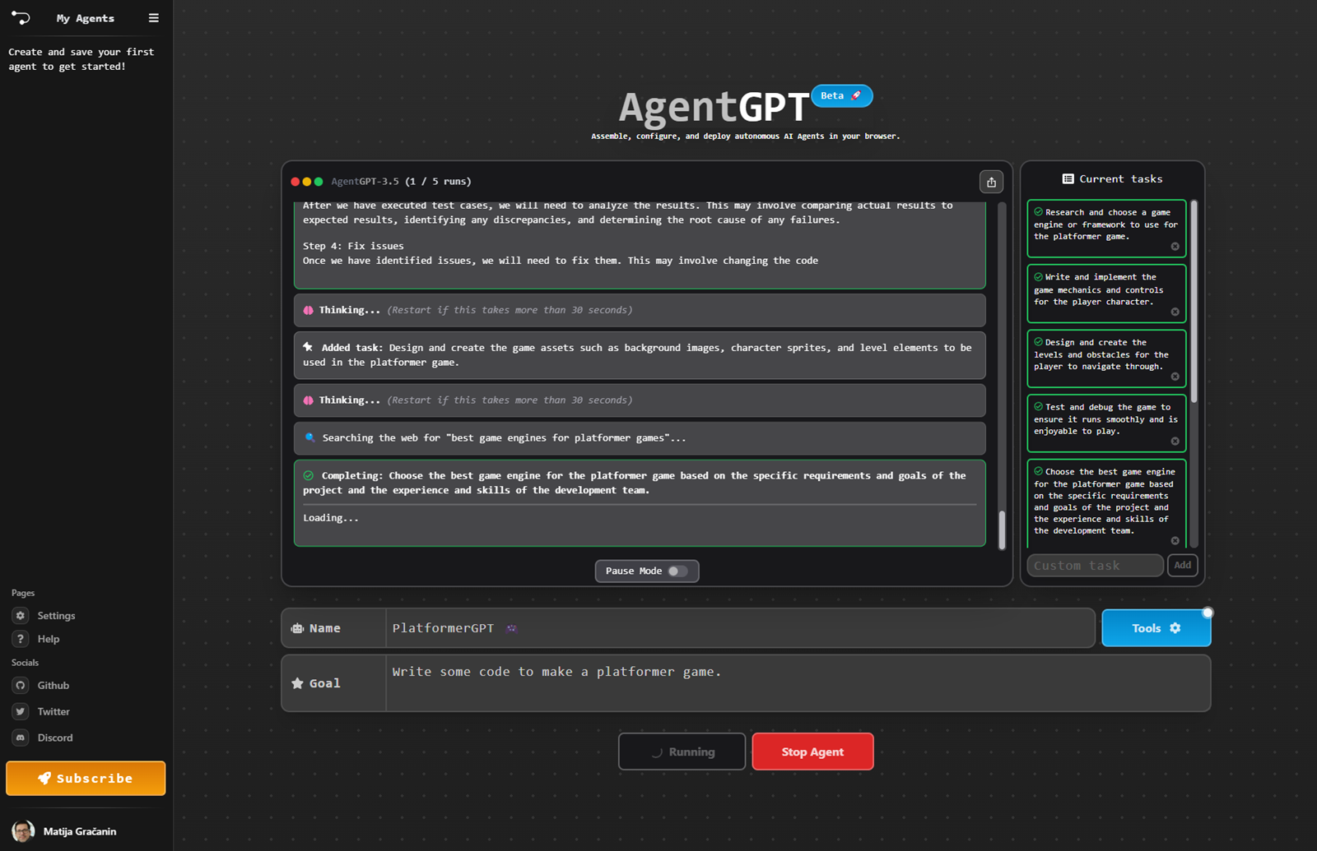
Task: Remove the 'Design and create the levels' task
Action: click(x=1175, y=377)
